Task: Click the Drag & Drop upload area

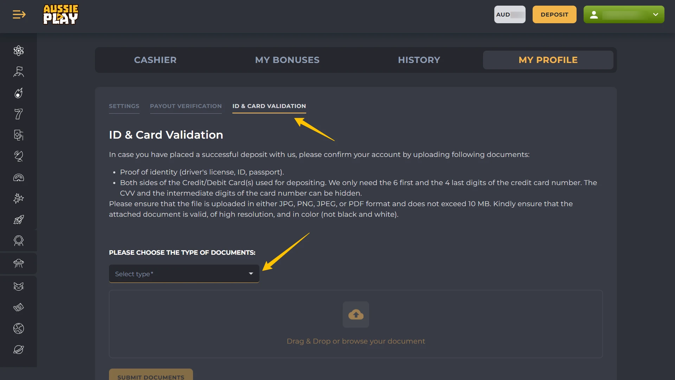Action: coord(356,324)
